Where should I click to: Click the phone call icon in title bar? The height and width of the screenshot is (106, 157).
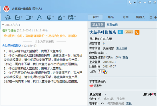(x=130, y=2)
